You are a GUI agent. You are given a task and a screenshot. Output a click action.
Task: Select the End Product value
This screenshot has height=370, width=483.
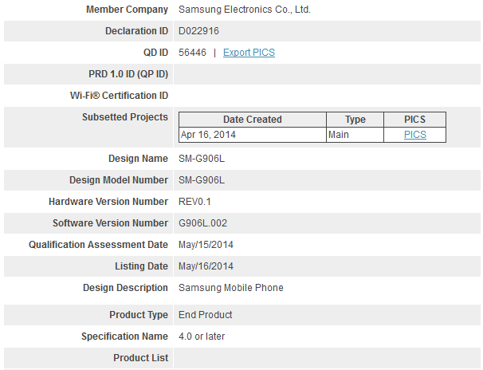point(205,315)
